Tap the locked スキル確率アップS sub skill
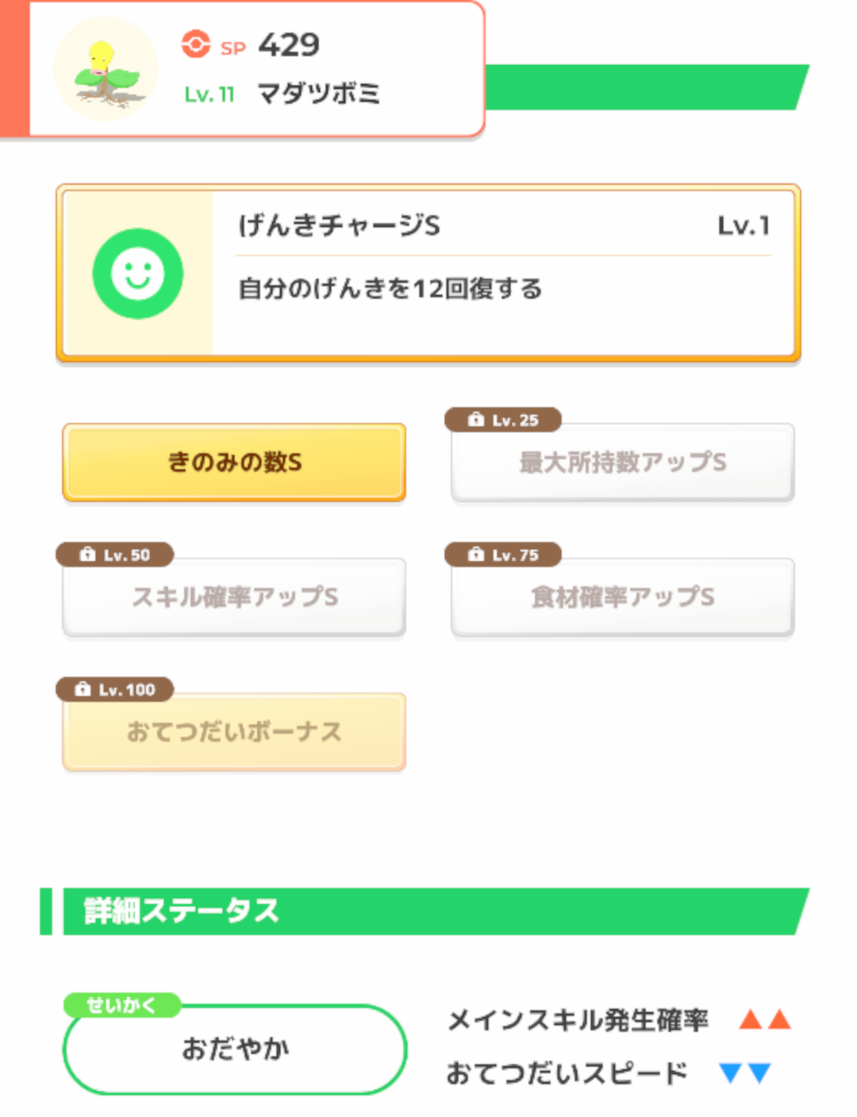This screenshot has width=857, height=1117. coord(234,597)
